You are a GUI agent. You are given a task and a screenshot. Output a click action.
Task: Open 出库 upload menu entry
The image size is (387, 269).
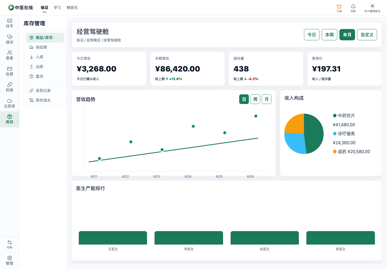point(45,67)
